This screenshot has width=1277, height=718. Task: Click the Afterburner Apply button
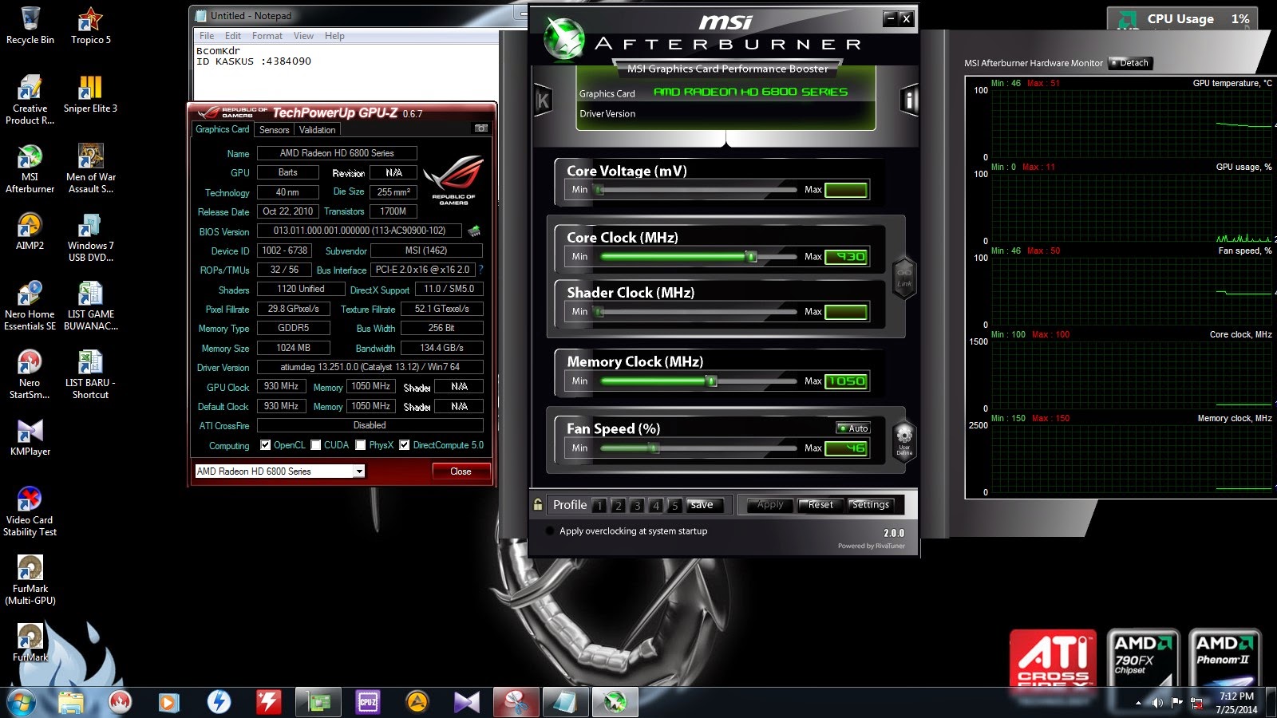[770, 505]
